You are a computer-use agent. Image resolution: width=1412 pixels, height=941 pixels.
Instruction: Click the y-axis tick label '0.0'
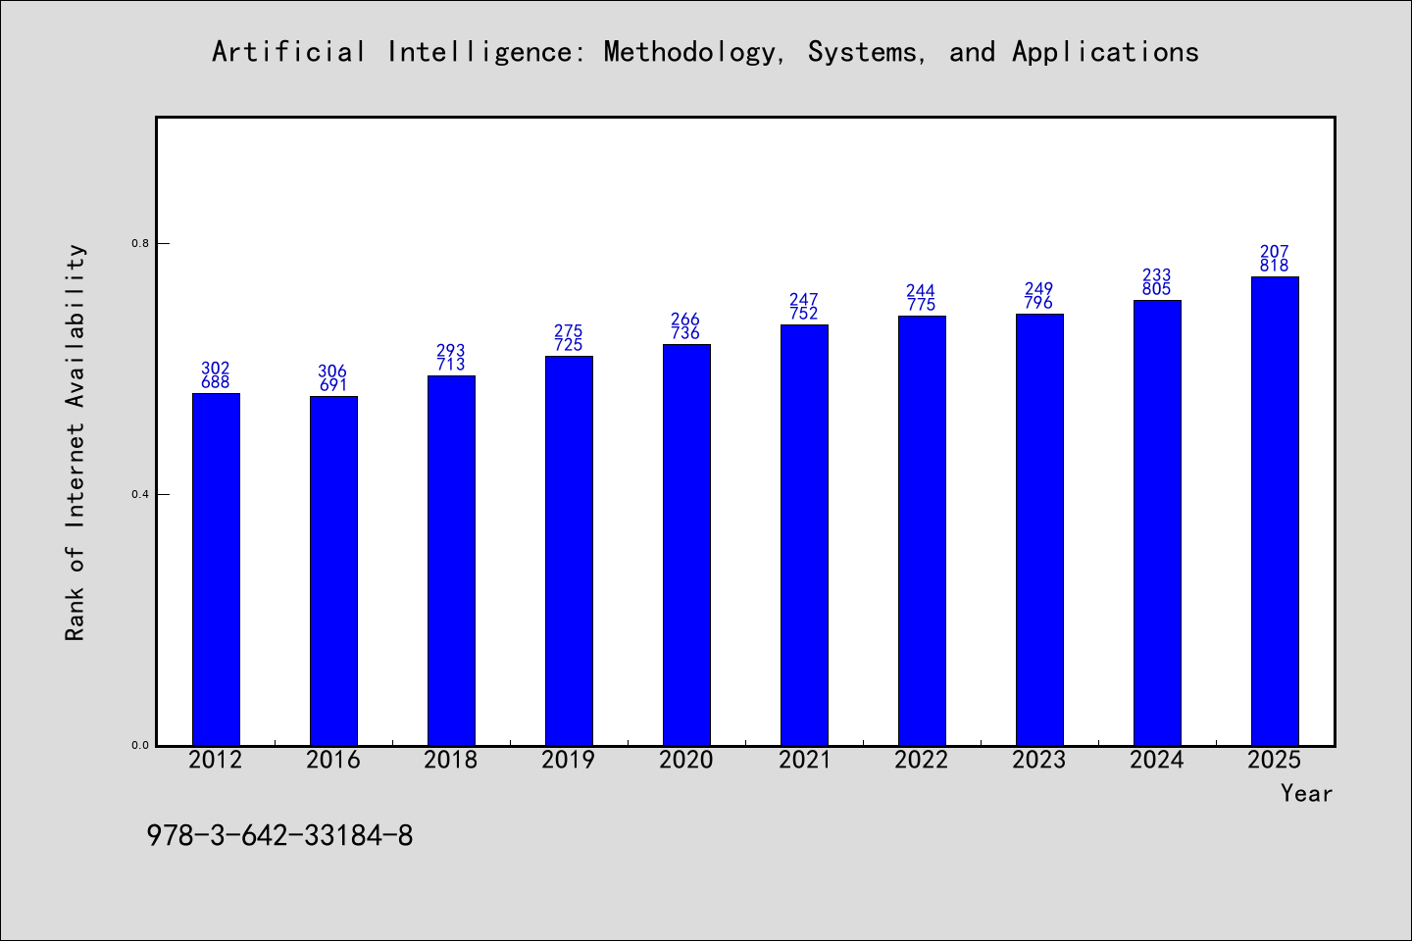tap(140, 745)
